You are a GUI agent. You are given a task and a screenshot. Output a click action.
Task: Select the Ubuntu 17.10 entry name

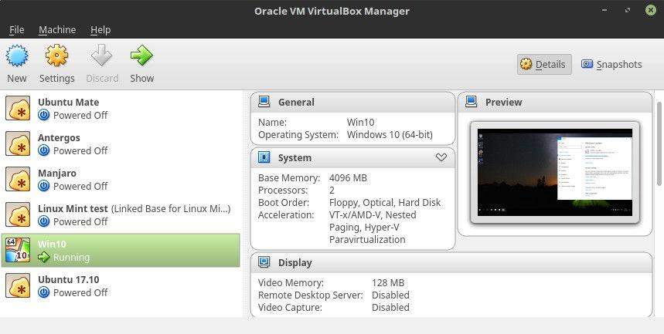pyautogui.click(x=68, y=280)
